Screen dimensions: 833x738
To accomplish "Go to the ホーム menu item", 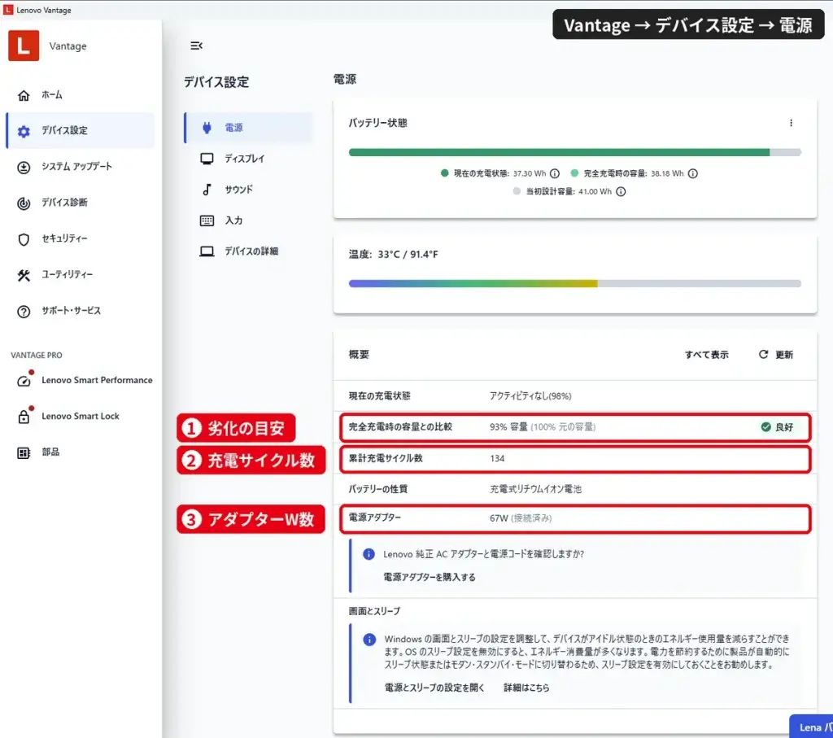I will click(81, 95).
